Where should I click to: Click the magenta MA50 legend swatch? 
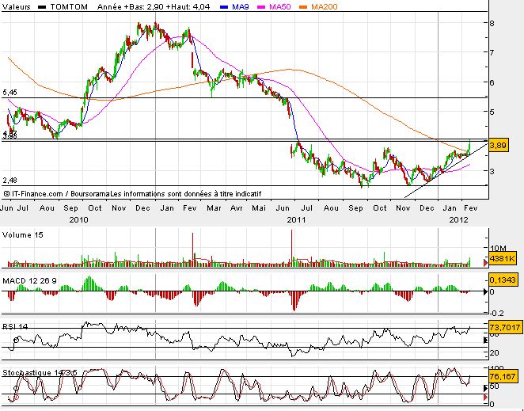(261, 7)
